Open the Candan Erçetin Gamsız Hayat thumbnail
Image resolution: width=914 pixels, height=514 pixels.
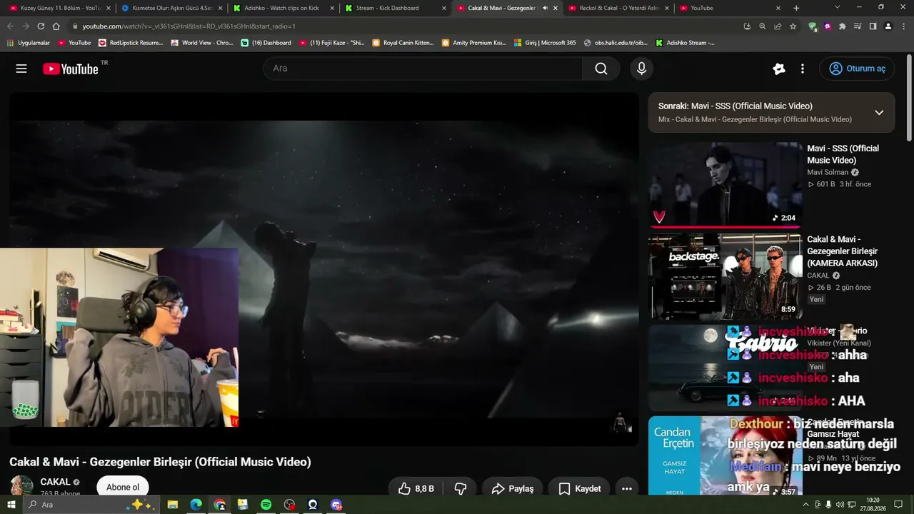[x=725, y=457]
